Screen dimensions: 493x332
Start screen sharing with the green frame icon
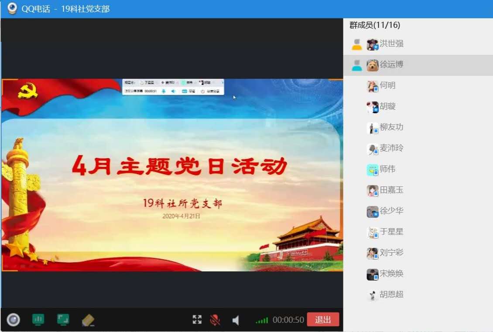(63, 320)
